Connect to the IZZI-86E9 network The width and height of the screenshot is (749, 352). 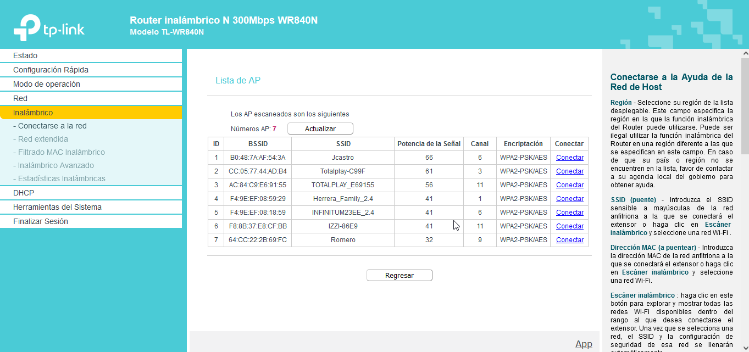pyautogui.click(x=569, y=226)
